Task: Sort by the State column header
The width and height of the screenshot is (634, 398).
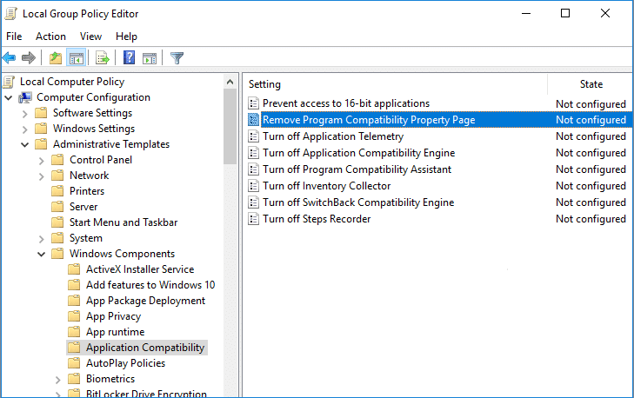Action: (x=591, y=84)
